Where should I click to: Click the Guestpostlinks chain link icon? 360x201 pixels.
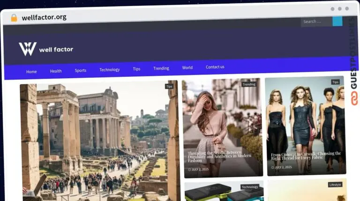pyautogui.click(x=354, y=98)
